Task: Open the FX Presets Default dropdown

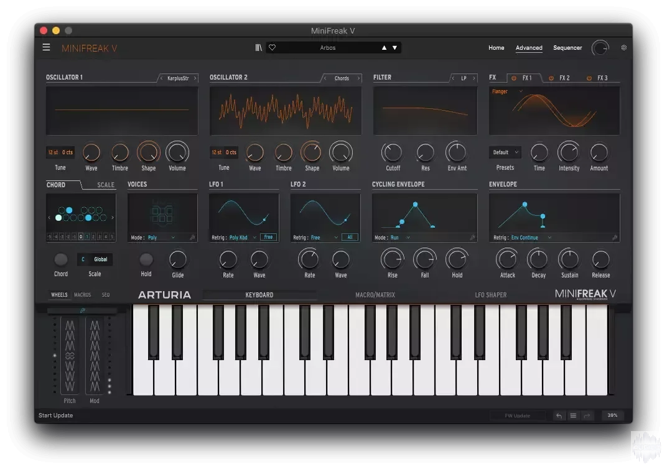Action: [x=505, y=152]
